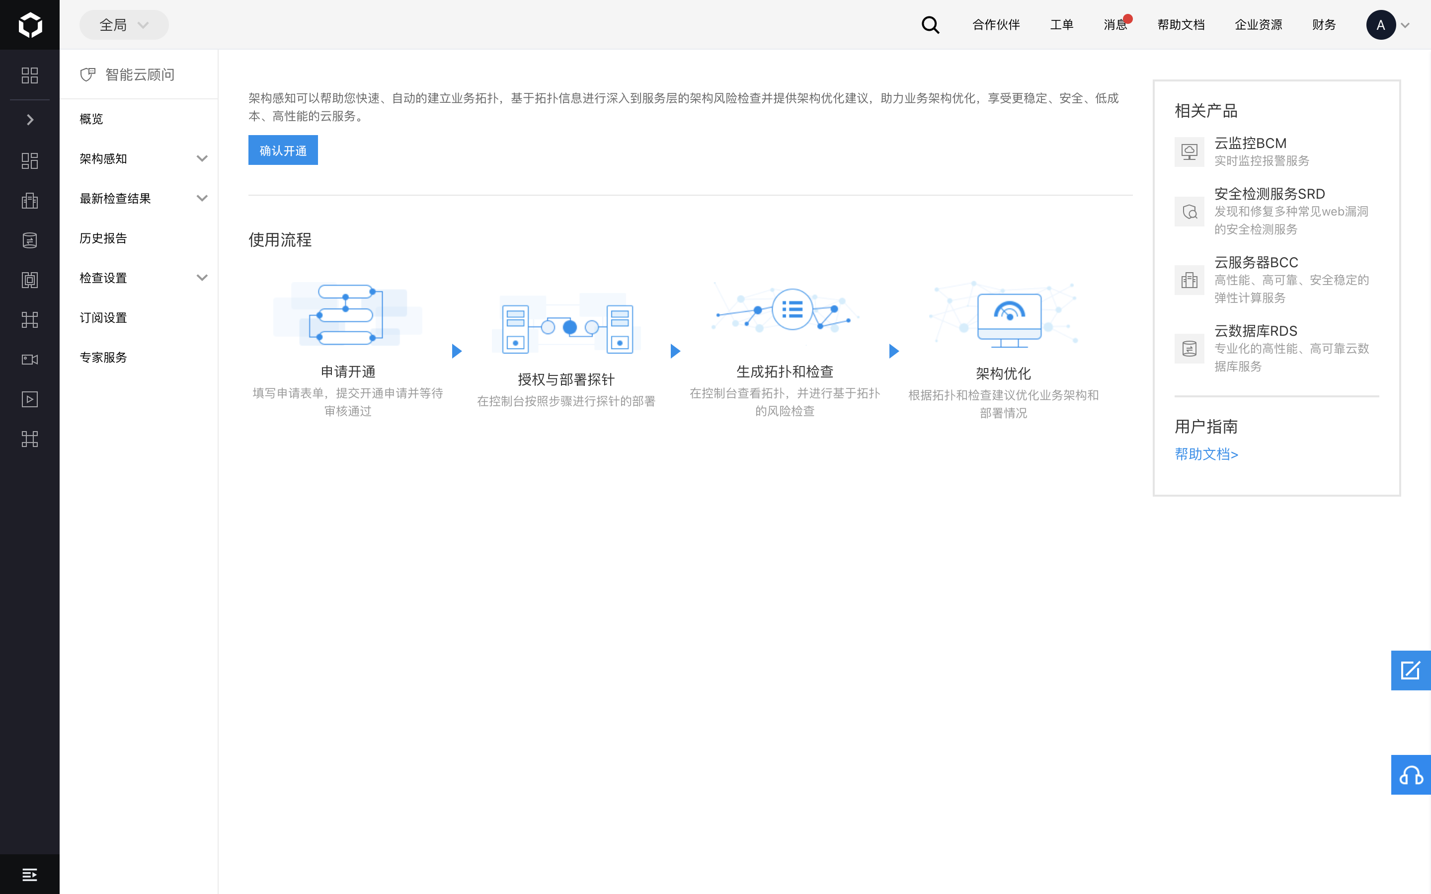This screenshot has height=894, width=1431.
Task: Open 合作伙伴 in top navigation
Action: point(996,25)
